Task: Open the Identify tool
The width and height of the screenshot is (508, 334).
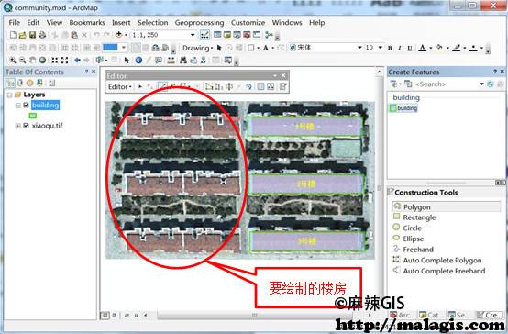Action: pos(138,60)
